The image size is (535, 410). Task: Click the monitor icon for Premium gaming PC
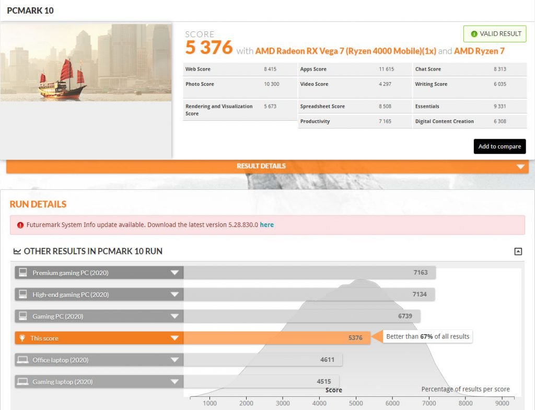pyautogui.click(x=23, y=272)
